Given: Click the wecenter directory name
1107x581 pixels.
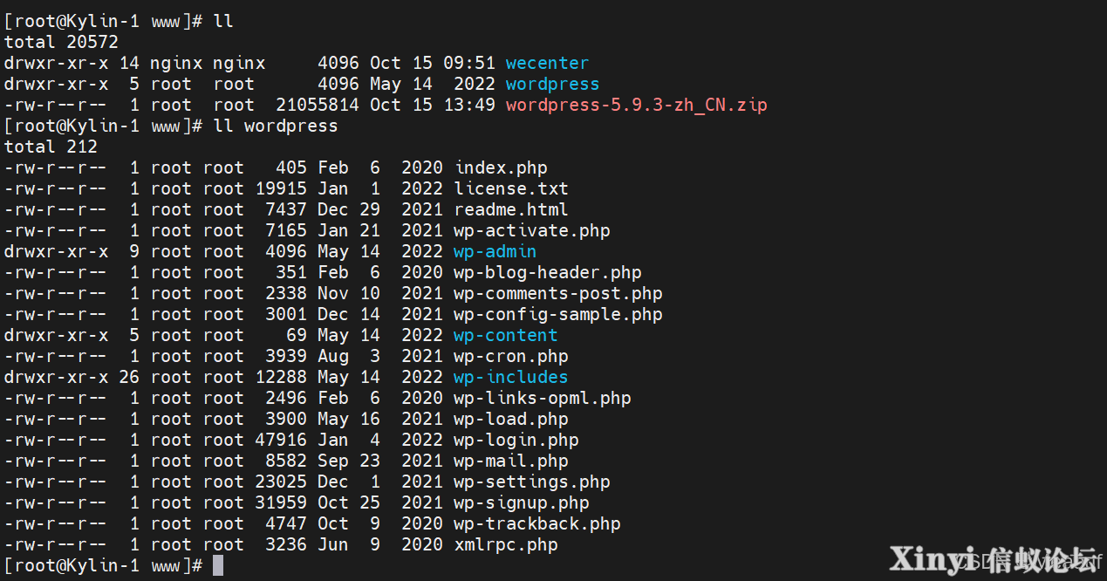Looking at the screenshot, I should tap(547, 64).
